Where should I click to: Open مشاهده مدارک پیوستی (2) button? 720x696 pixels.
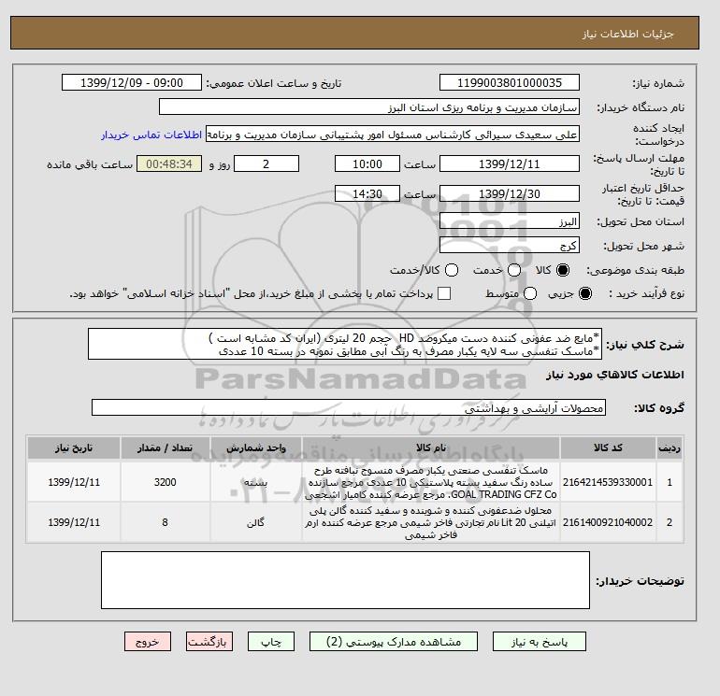(394, 642)
